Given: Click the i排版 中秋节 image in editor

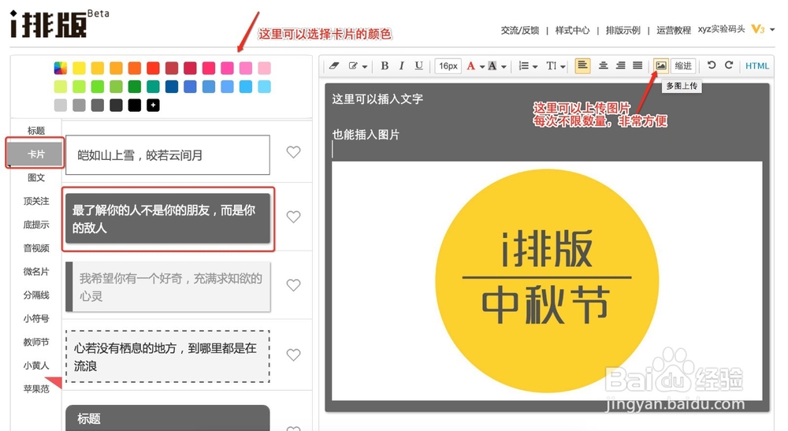Looking at the screenshot, I should coord(547,281).
